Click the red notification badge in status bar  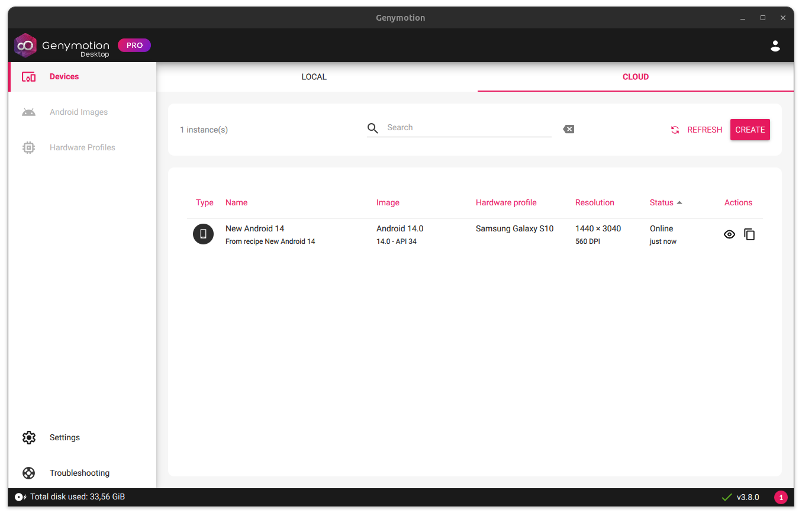pyautogui.click(x=781, y=497)
